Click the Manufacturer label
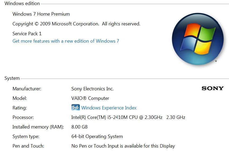 [27, 89]
